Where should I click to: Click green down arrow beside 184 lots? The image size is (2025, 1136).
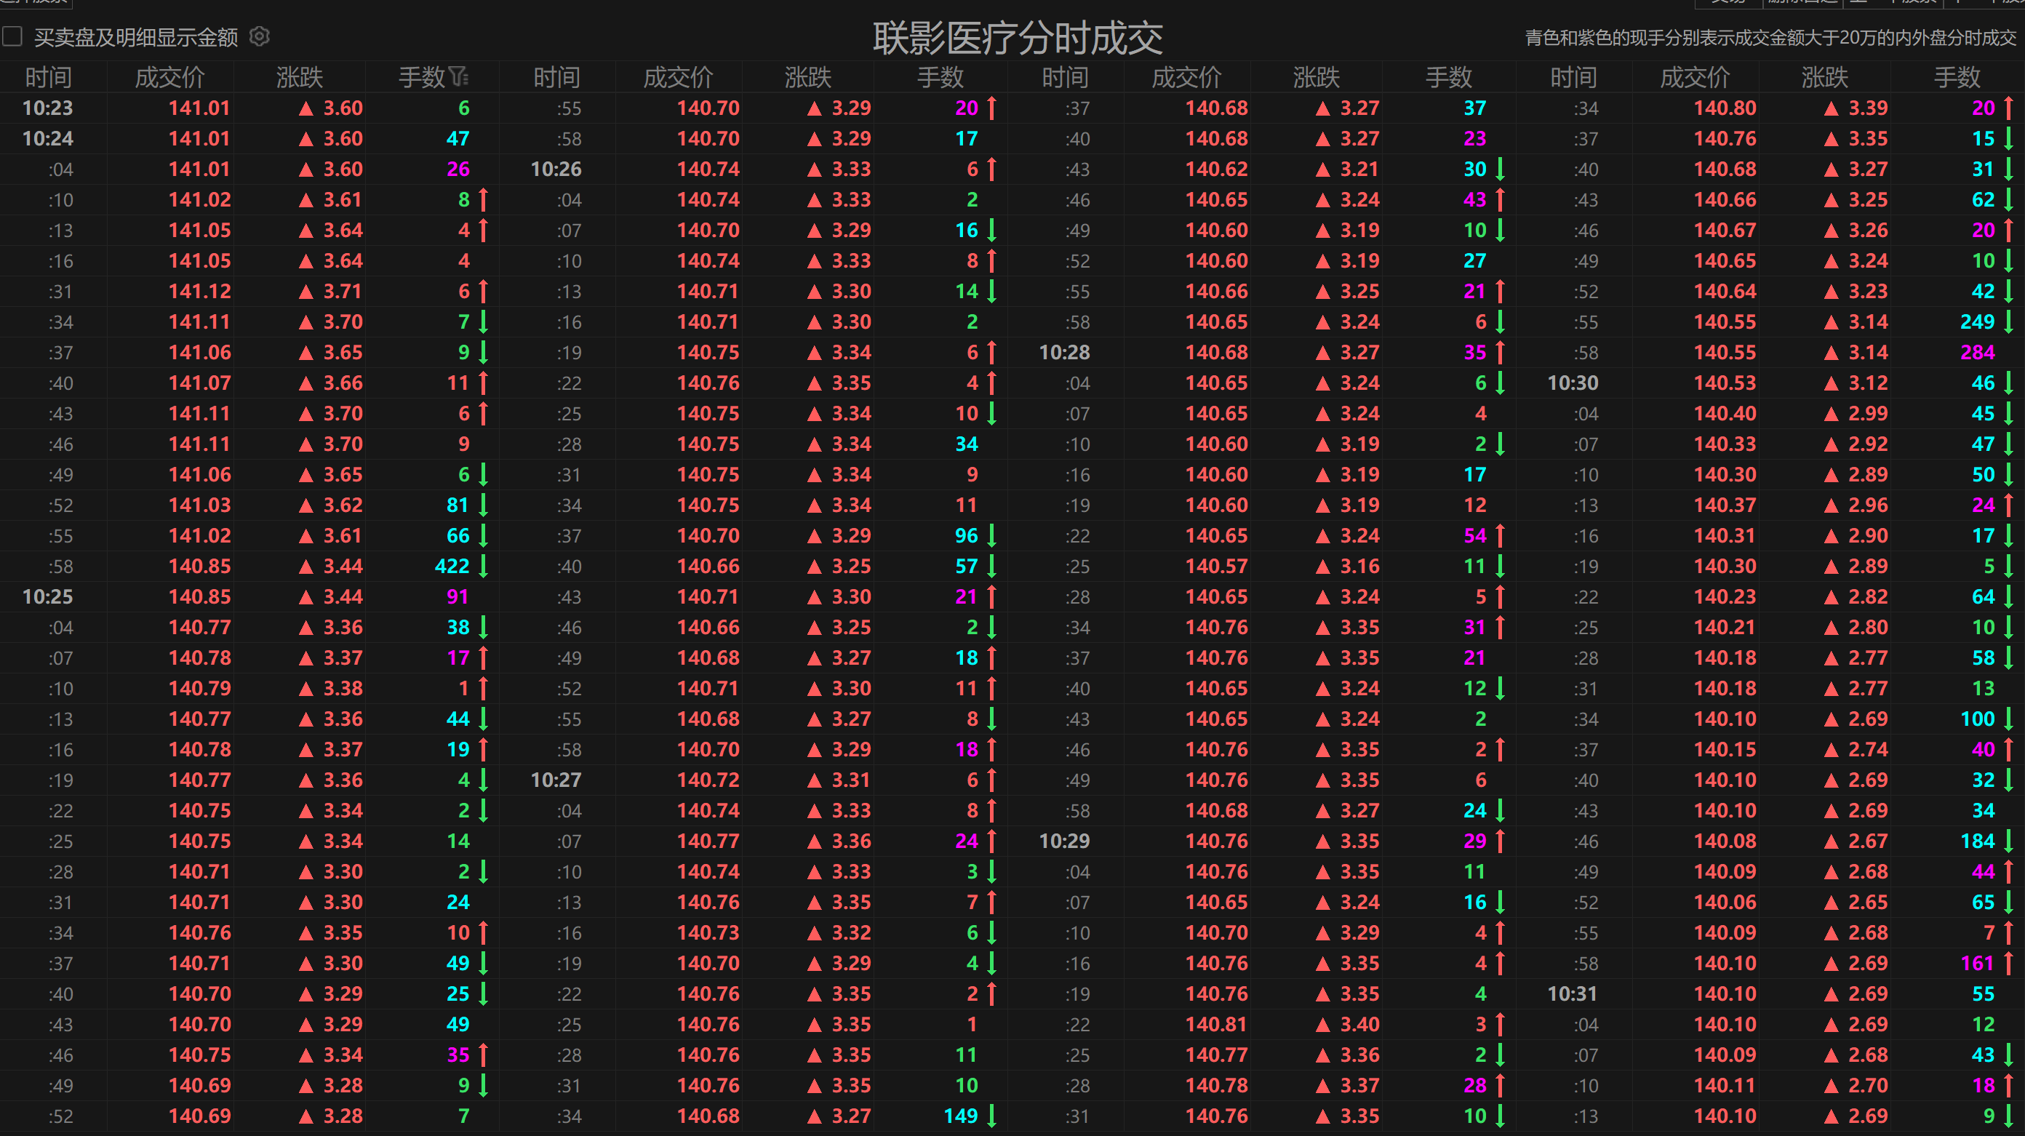click(x=2008, y=841)
